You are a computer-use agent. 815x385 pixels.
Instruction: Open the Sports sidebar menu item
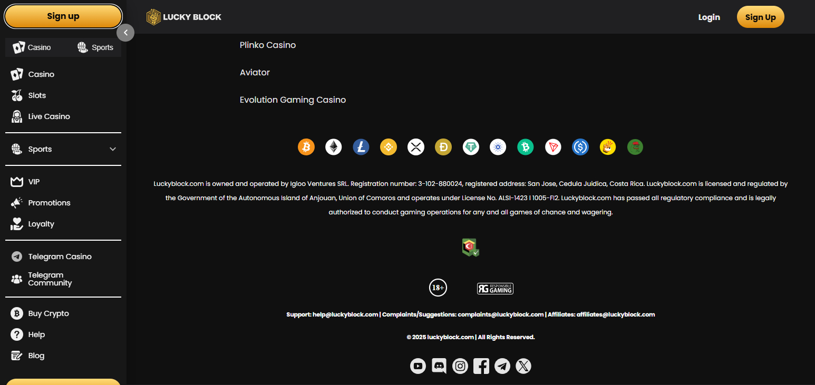(40, 149)
